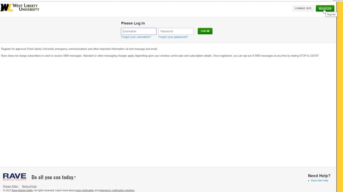The image size is (343, 192).
Task: Click into the Password field
Action: (x=176, y=31)
